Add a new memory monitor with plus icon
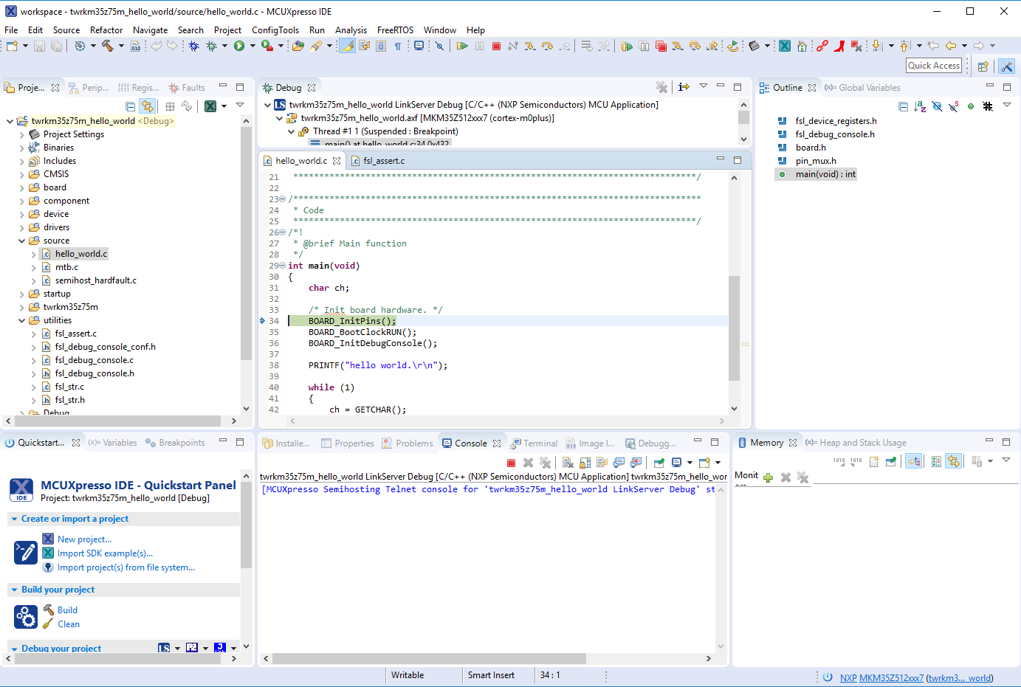This screenshot has width=1021, height=687. (768, 477)
